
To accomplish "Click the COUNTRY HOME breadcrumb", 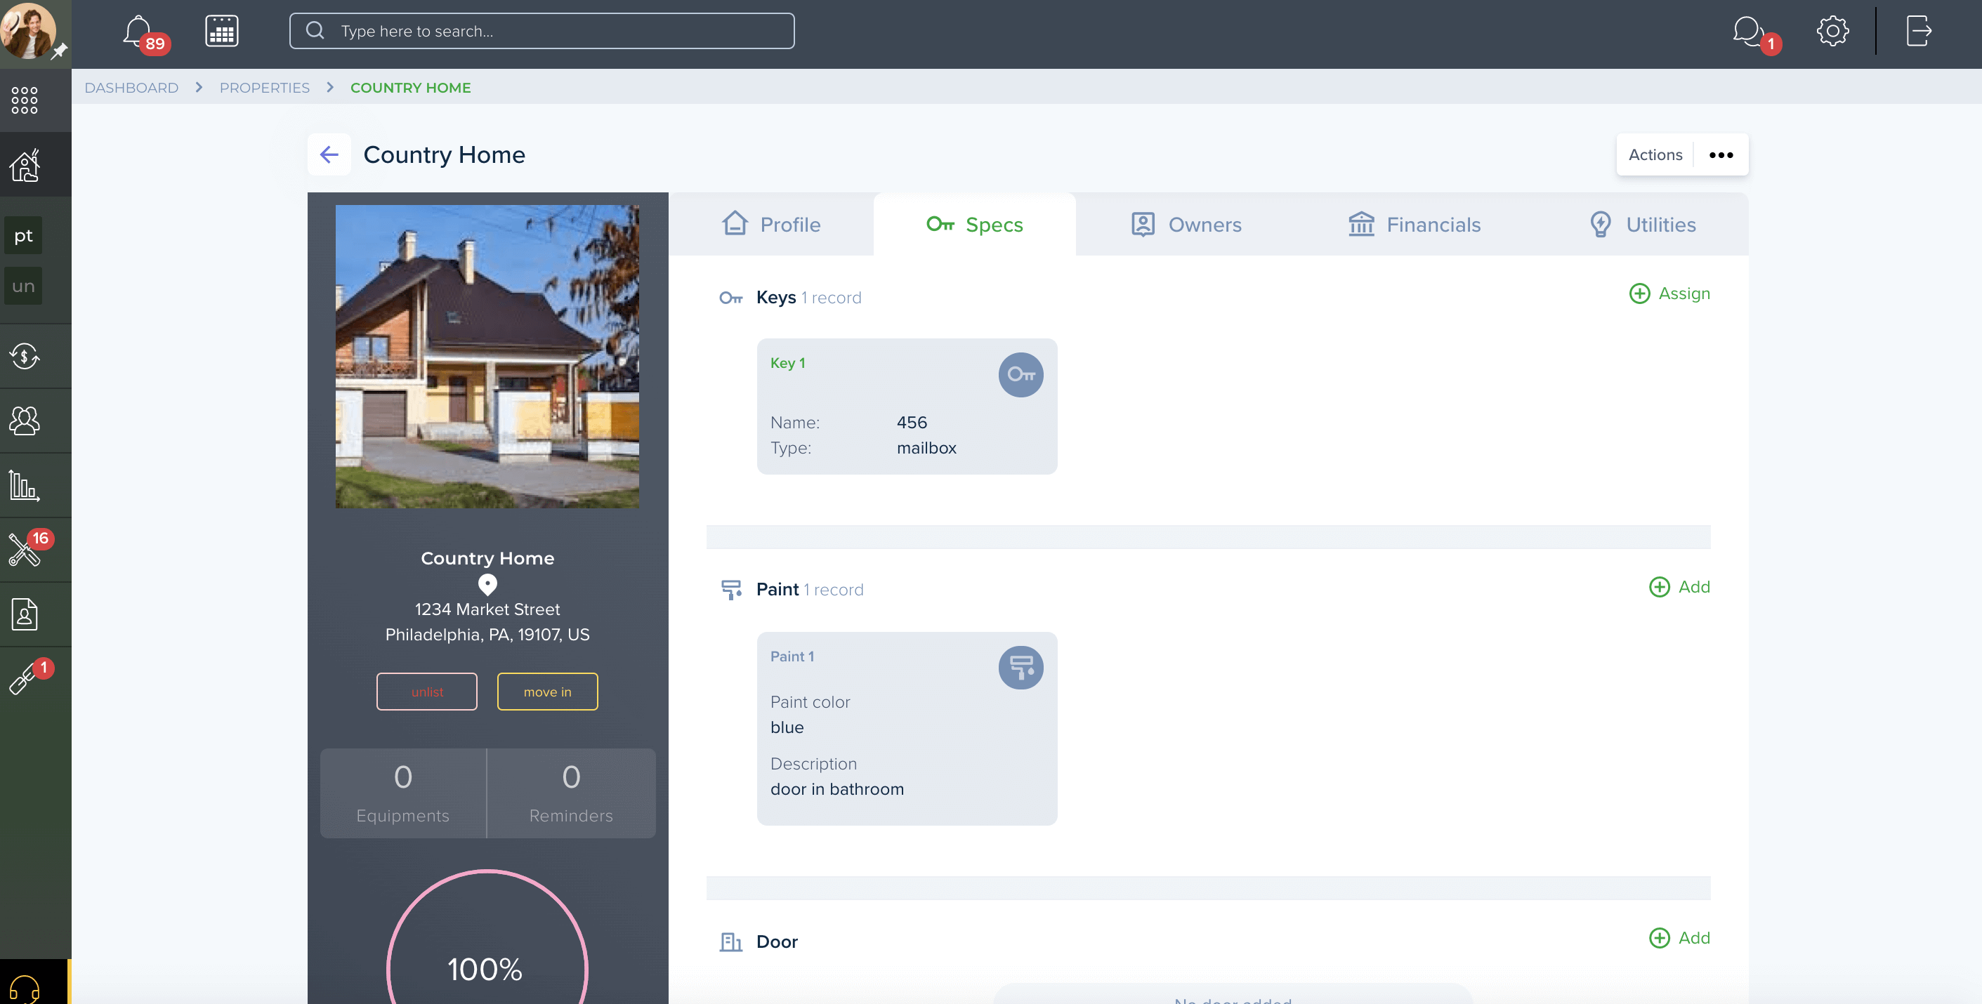I will [410, 88].
